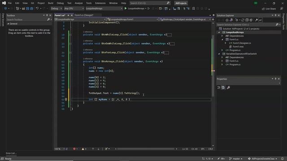
Task: Open the LoopsAndArrays startup project dropdown
Action: pos(104,8)
